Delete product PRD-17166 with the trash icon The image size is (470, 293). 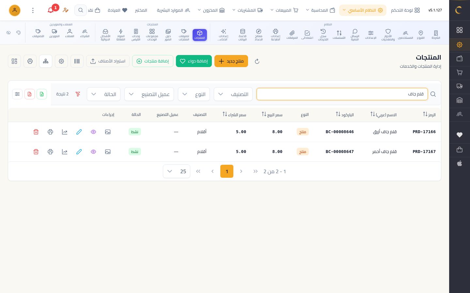[36, 132]
